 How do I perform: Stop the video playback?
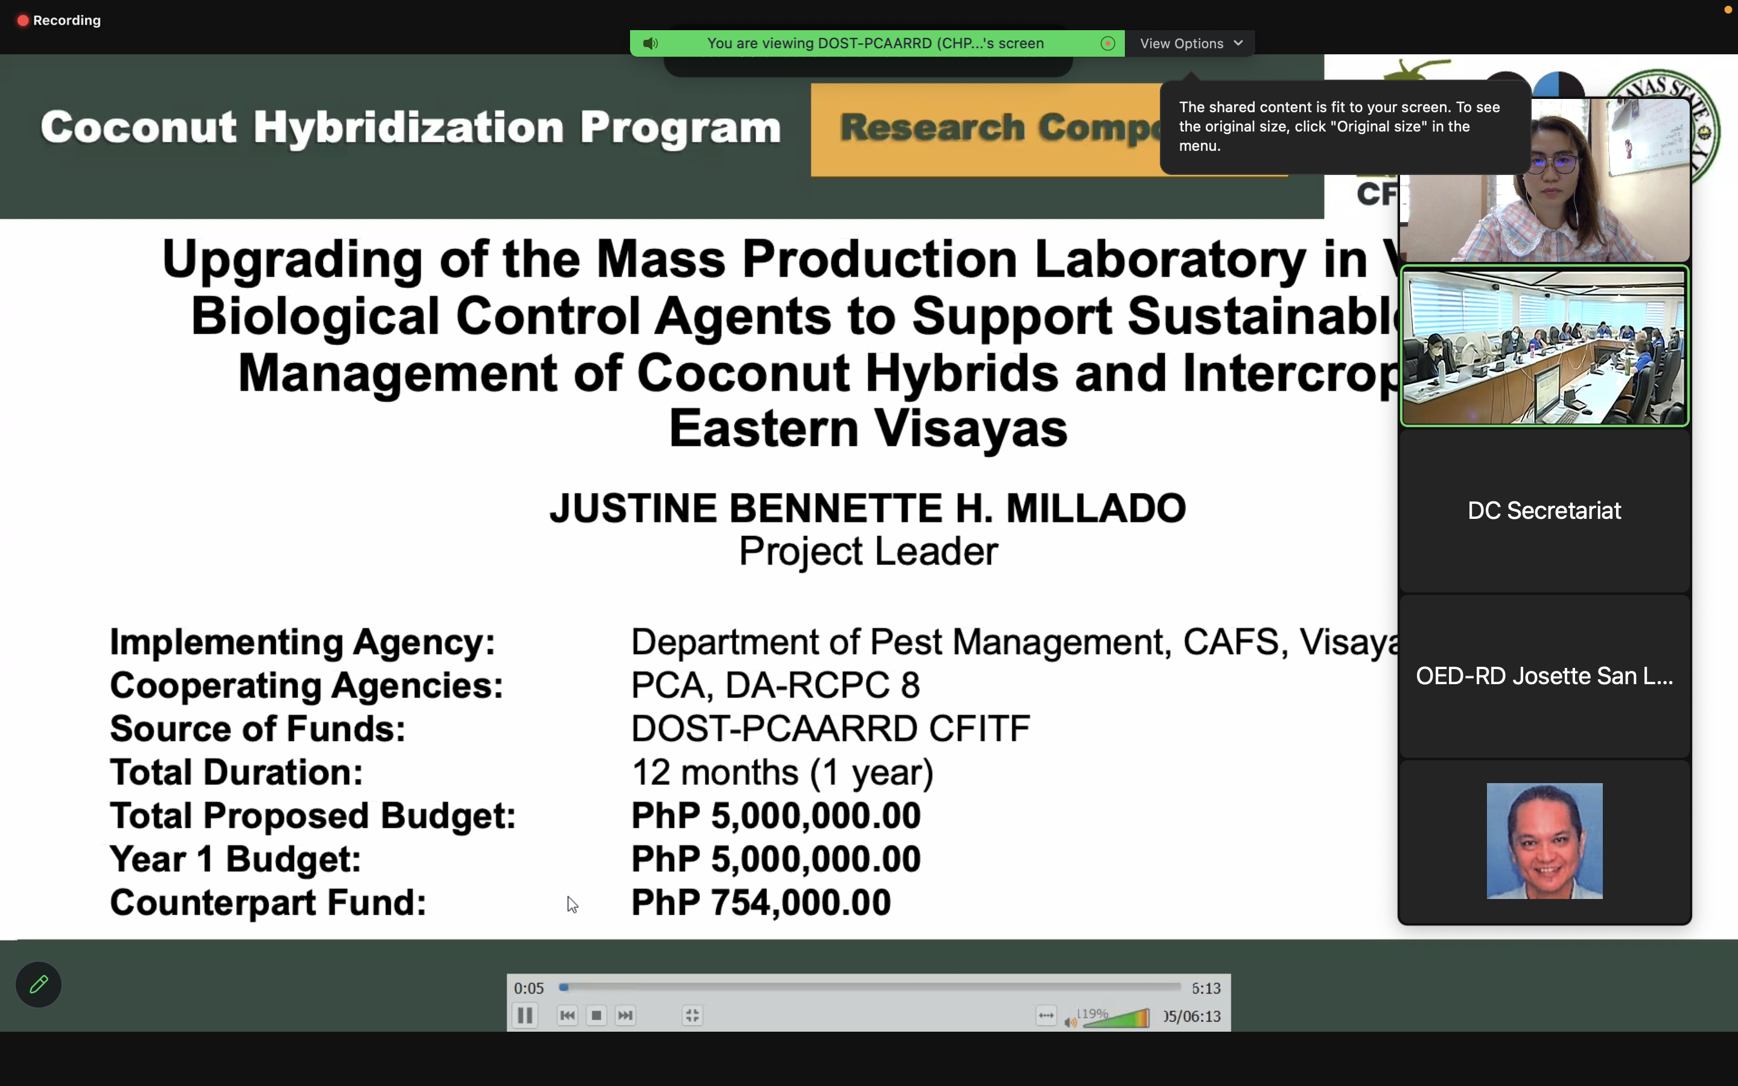[596, 1015]
